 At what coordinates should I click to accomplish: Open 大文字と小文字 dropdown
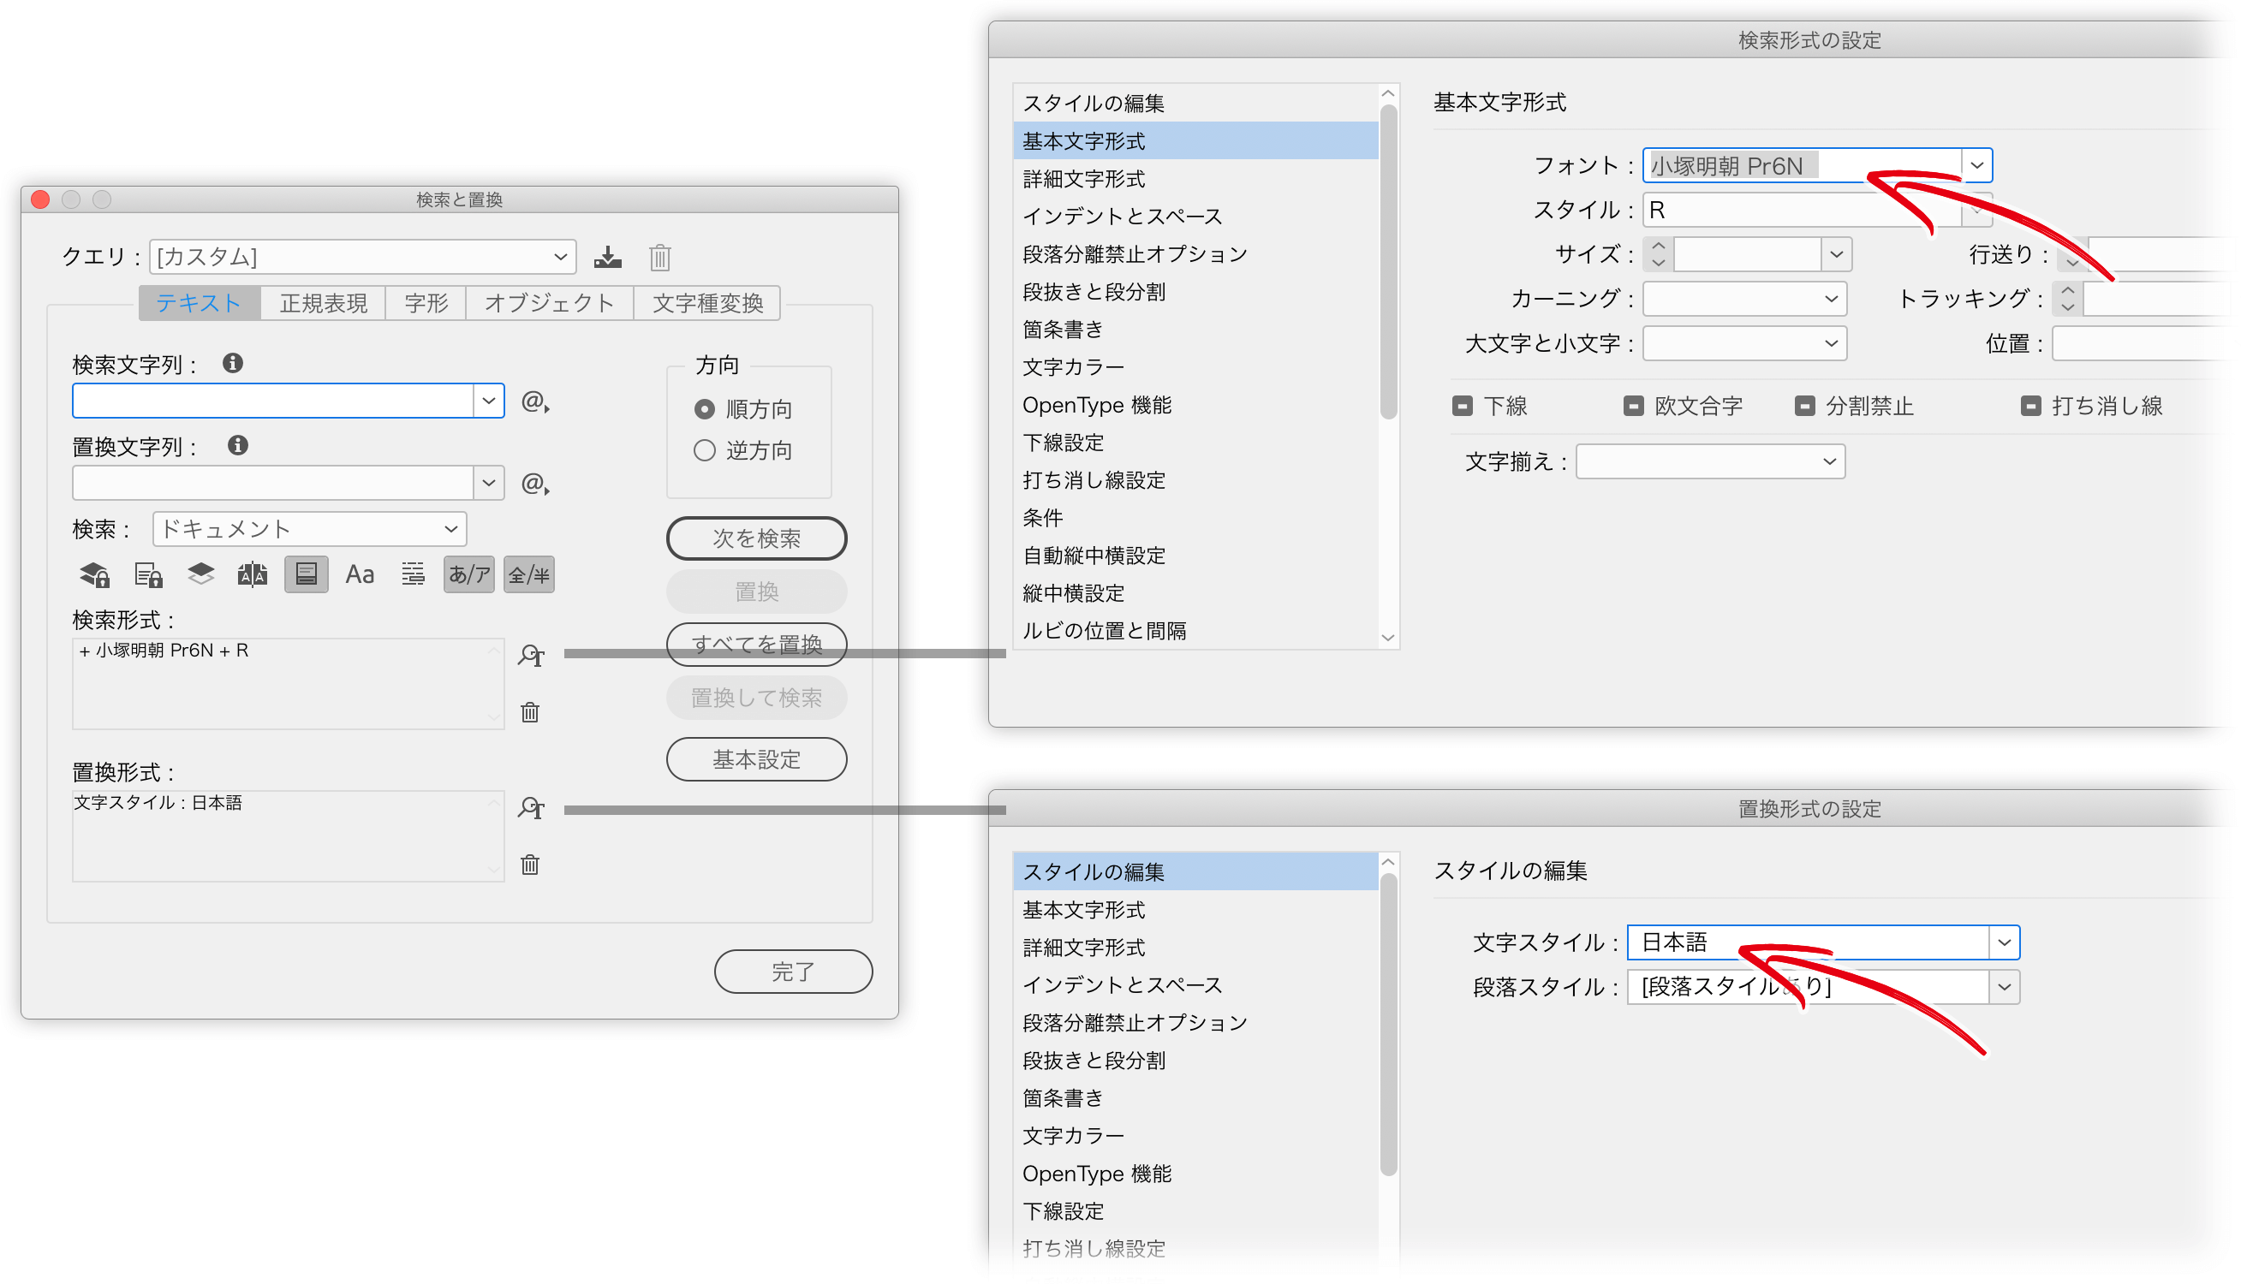click(1744, 344)
